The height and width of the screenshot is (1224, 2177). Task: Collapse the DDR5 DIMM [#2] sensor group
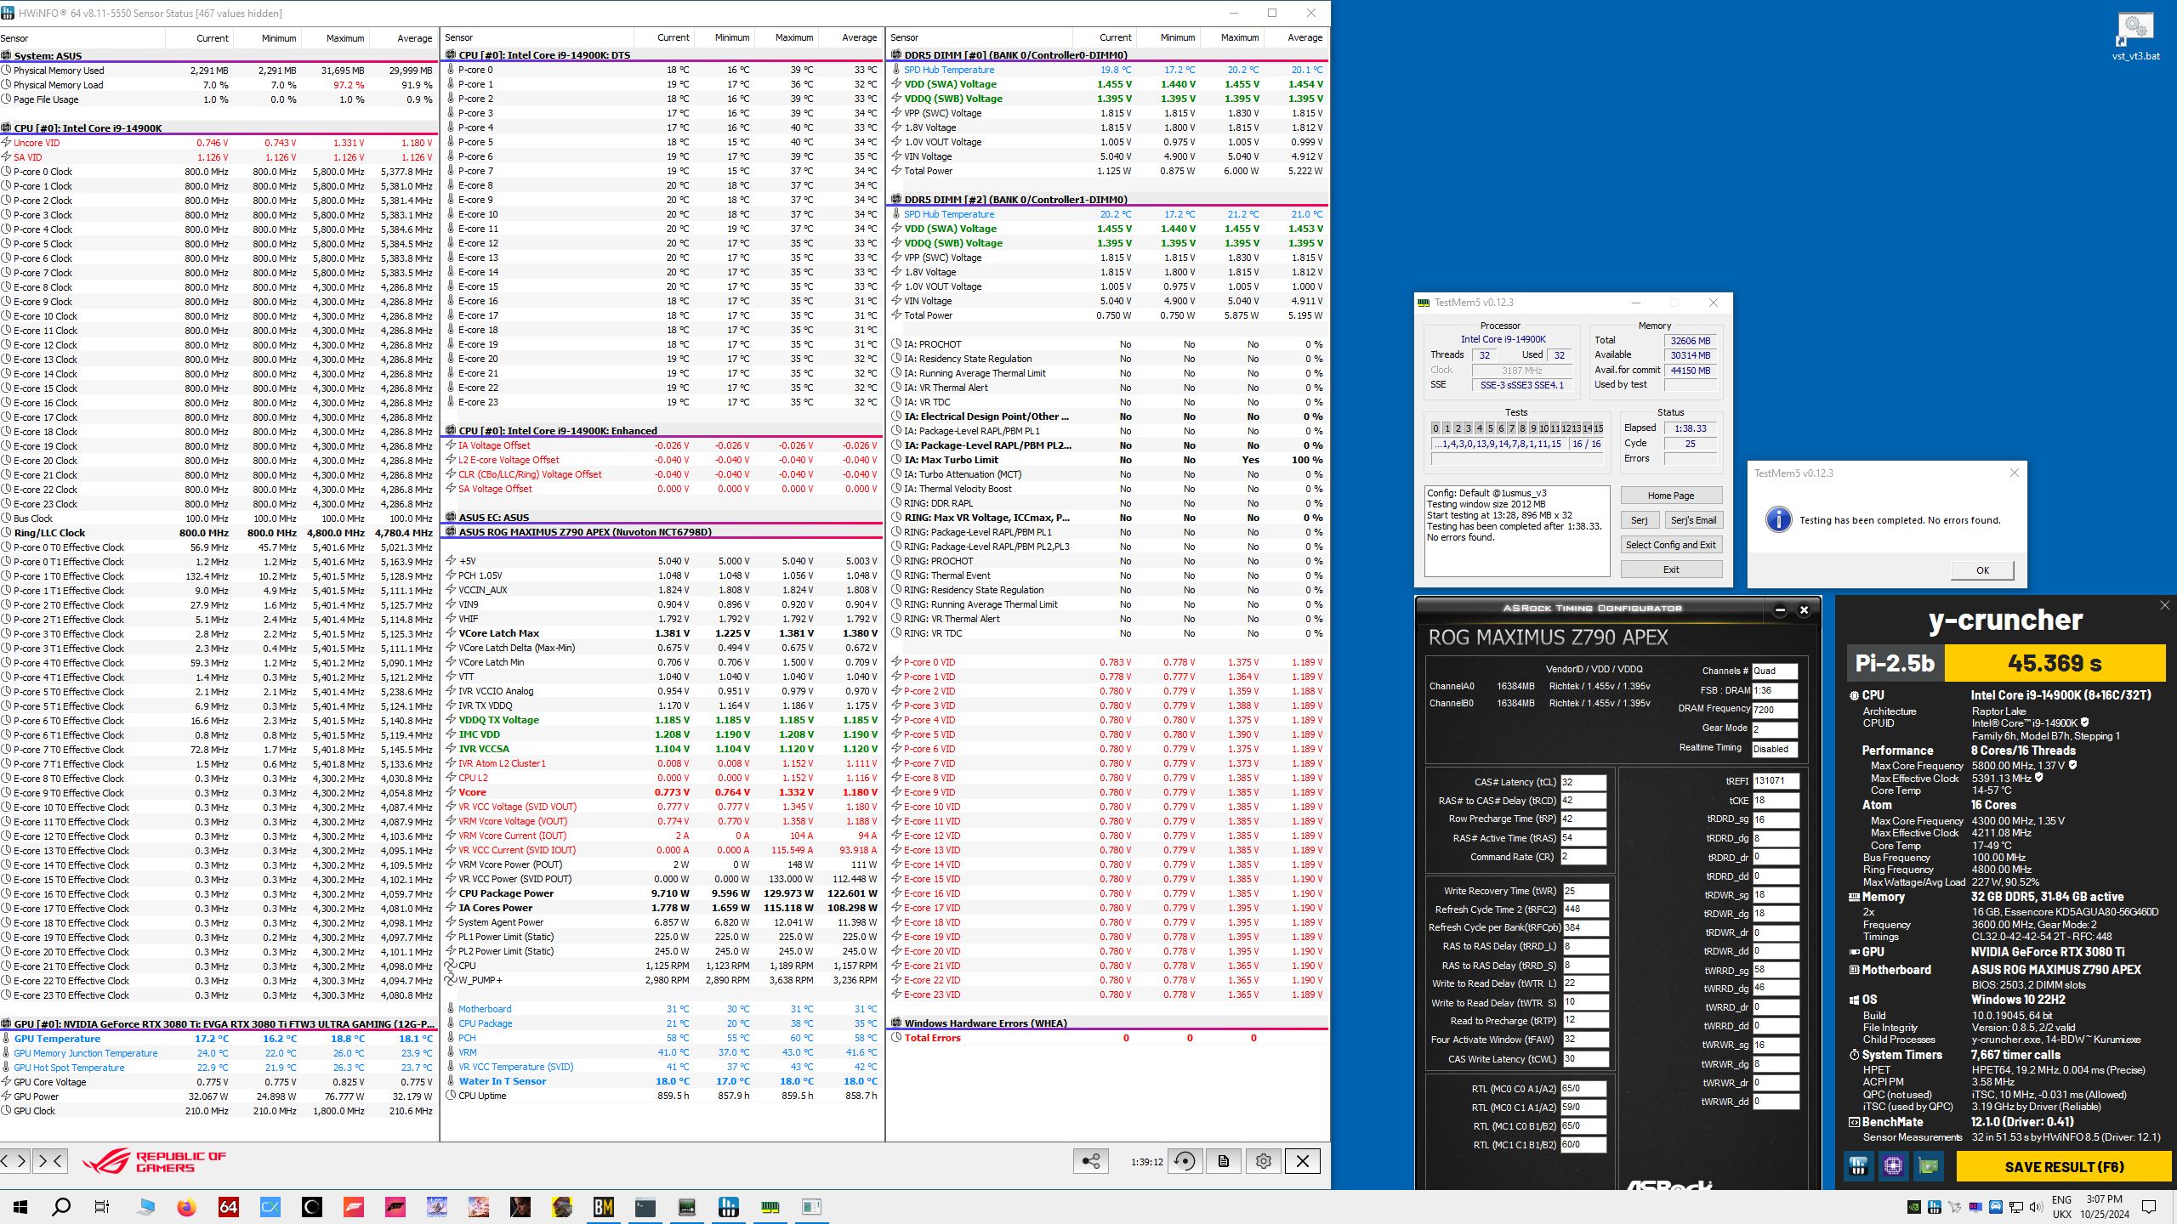(1109, 200)
